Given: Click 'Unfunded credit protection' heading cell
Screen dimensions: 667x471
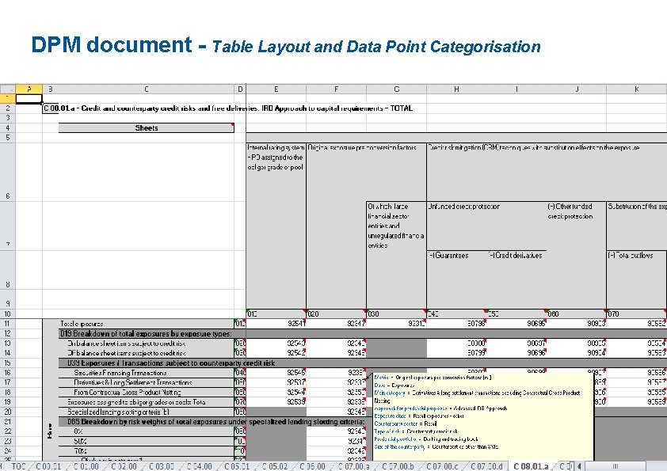Looking at the screenshot, I should pyautogui.click(x=486, y=226).
